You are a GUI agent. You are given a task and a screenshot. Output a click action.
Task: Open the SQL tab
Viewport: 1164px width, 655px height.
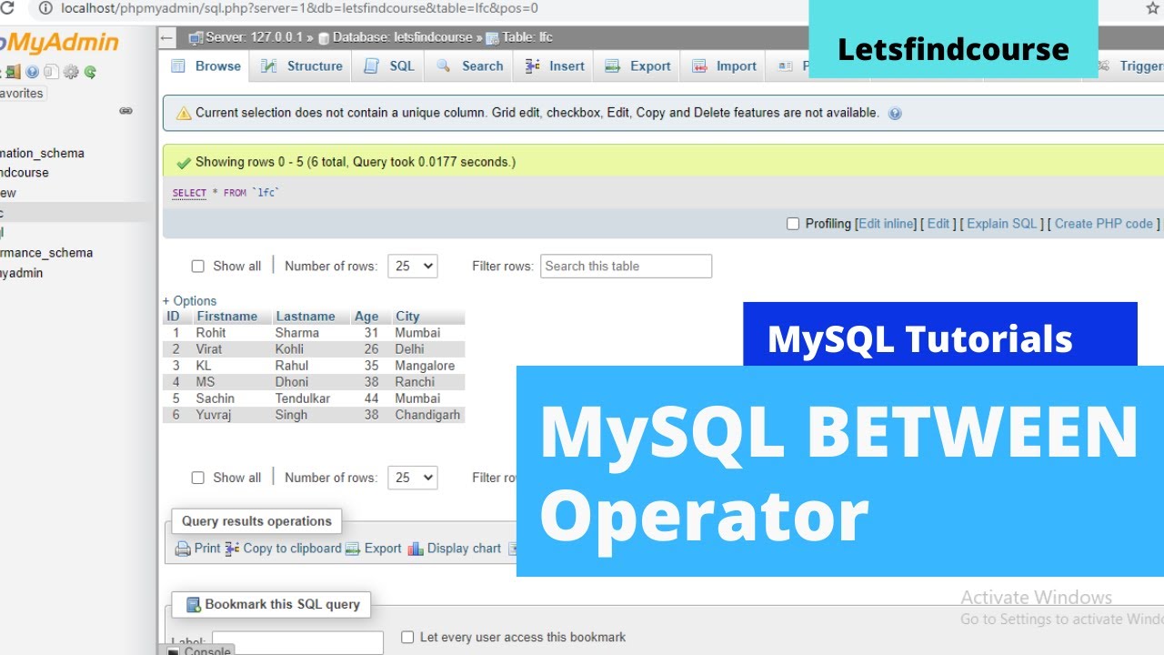389,66
